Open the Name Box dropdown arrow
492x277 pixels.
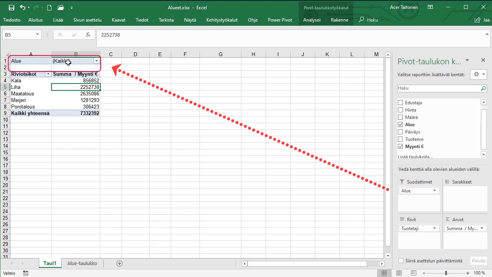(37, 35)
